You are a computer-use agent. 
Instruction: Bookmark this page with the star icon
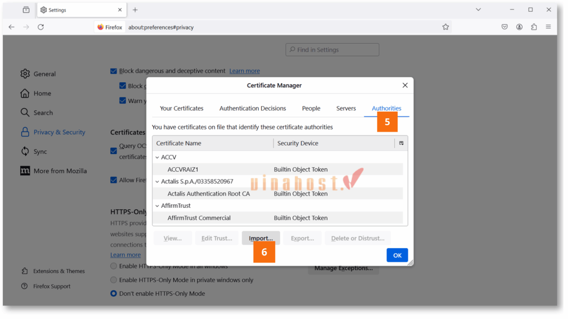point(445,26)
